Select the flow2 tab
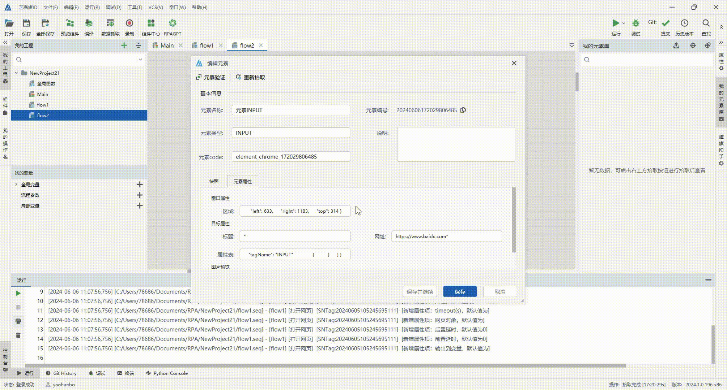 pos(247,45)
